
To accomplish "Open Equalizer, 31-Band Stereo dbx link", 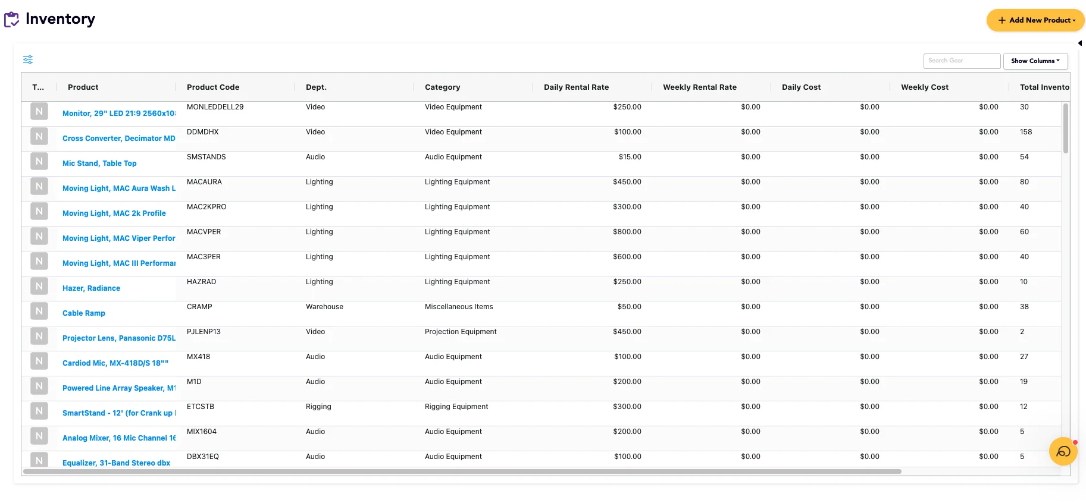I will (116, 463).
